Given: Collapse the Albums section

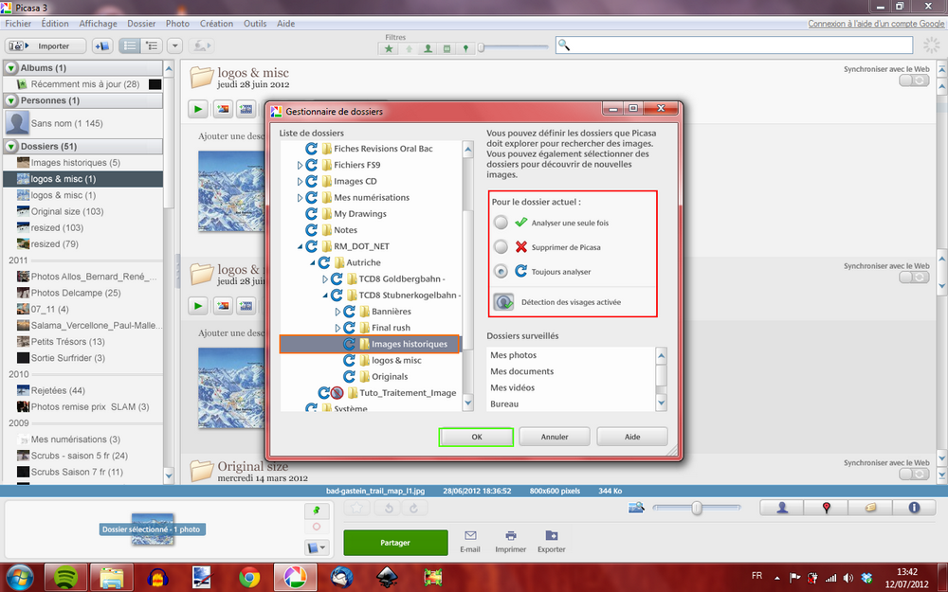Looking at the screenshot, I should click(x=11, y=68).
